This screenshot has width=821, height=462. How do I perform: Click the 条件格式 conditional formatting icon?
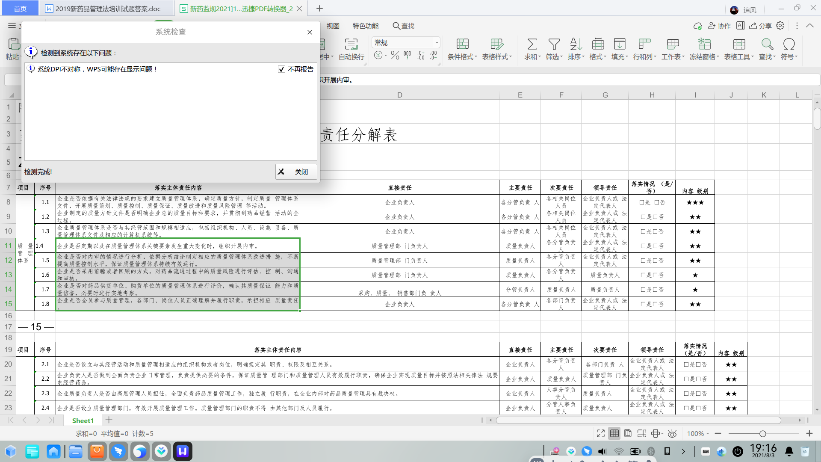pos(462,44)
